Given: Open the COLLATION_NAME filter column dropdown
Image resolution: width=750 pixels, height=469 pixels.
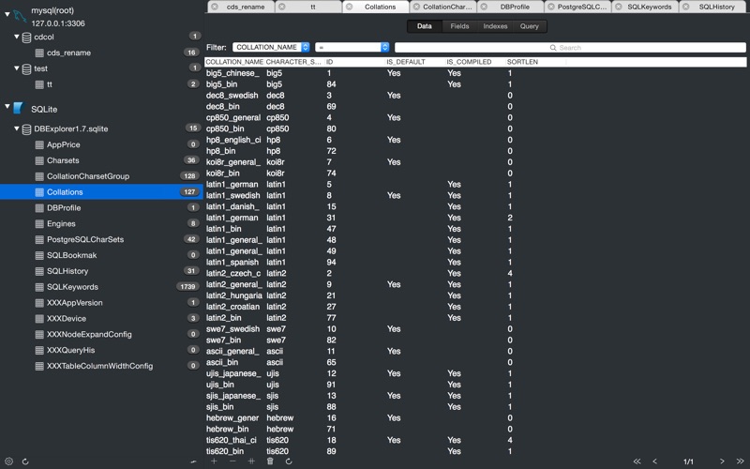Looking at the screenshot, I should 271,48.
